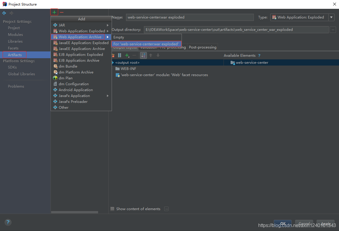Close the Project Structure dialog
Viewport: 339px width, 231px height.
(x=335, y=4)
